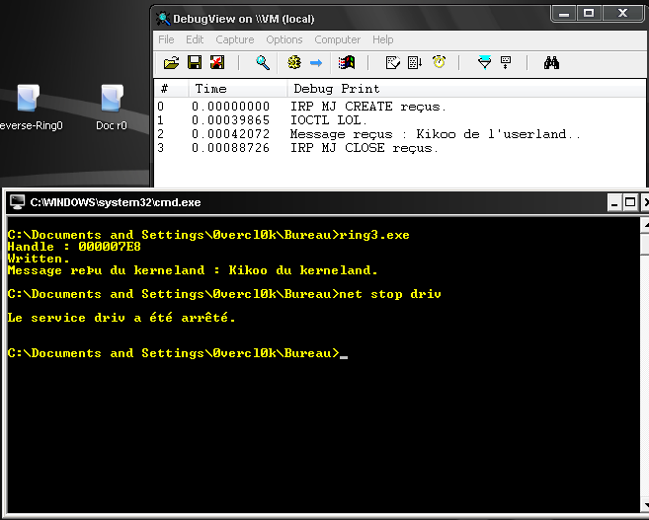Click the 'Written.' line in the console

coord(39,259)
